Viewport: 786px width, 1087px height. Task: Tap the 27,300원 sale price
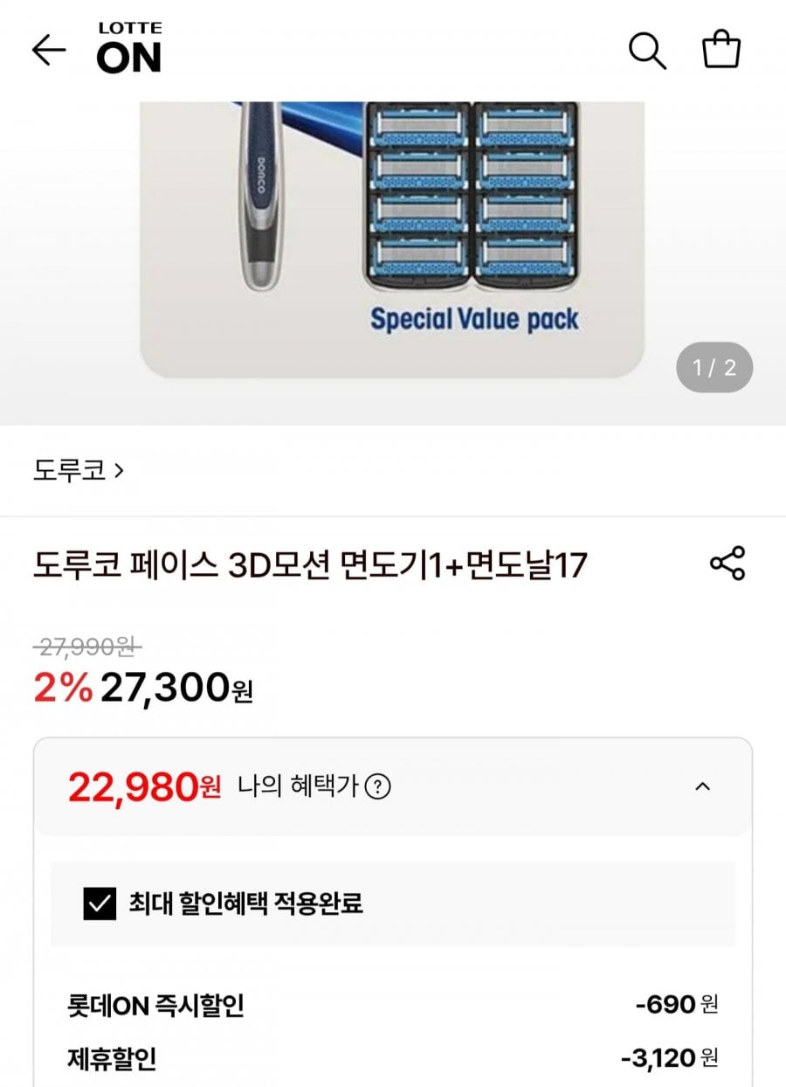pyautogui.click(x=176, y=689)
